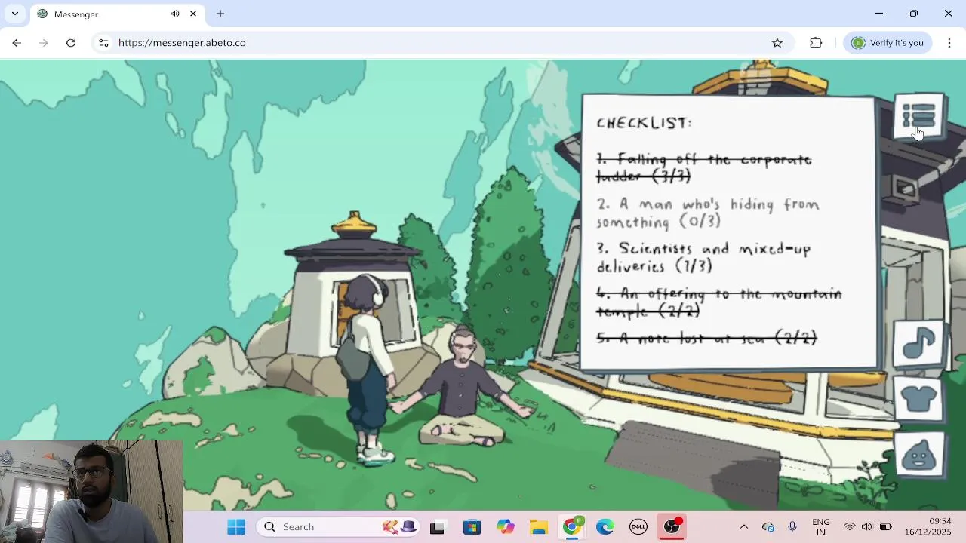This screenshot has height=543, width=966.
Task: Open the Chrome three-dot menu
Action: pos(949,43)
